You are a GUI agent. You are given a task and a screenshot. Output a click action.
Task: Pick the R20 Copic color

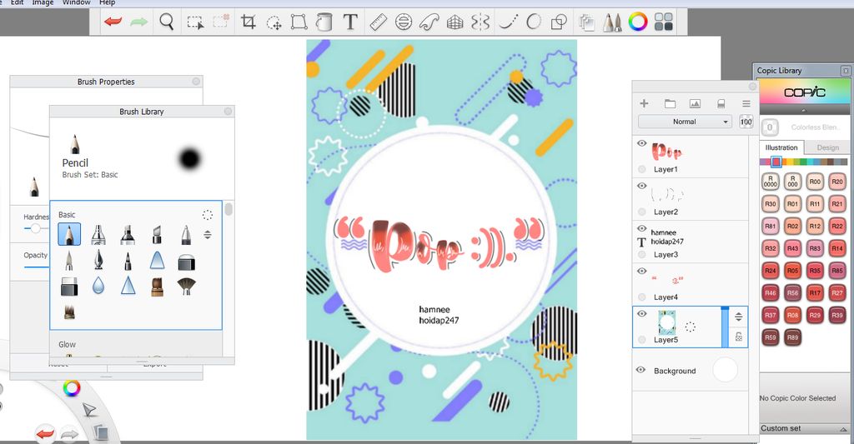(x=837, y=182)
